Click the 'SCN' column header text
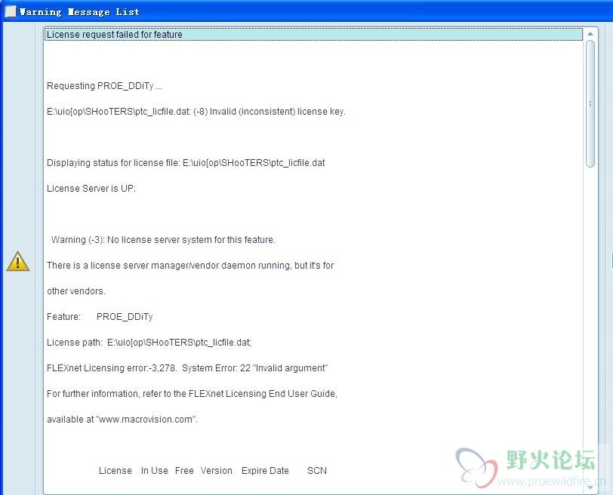The height and width of the screenshot is (495, 613). point(317,471)
